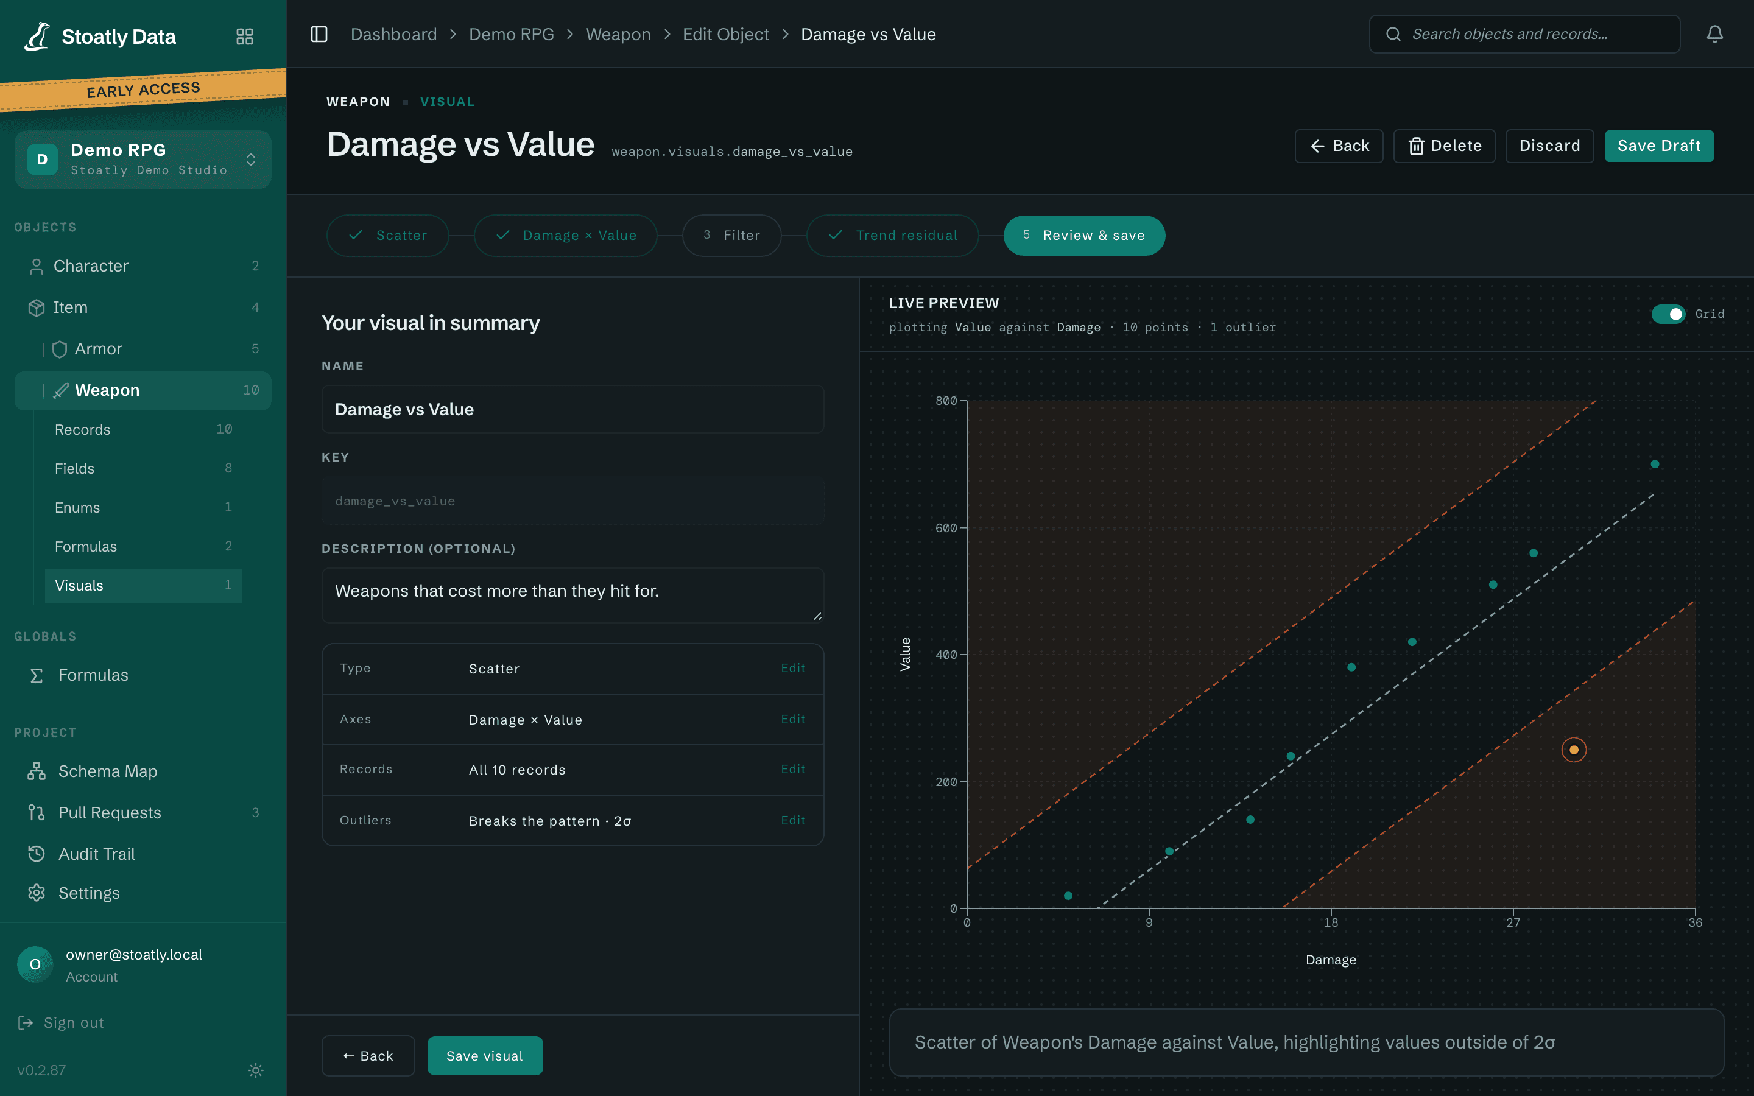Go to Scatter step
The image size is (1754, 1096).
point(388,236)
